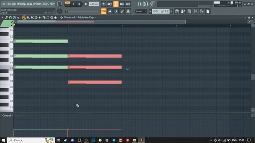Open the OPTIONS menu

tap(37, 4)
